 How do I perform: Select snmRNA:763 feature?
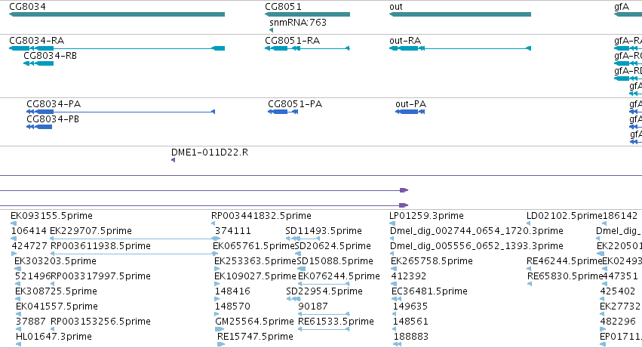coord(271,30)
